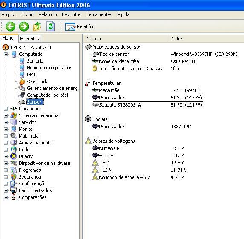
Task: Click the Refresh page icon
Action: [x=51, y=26]
